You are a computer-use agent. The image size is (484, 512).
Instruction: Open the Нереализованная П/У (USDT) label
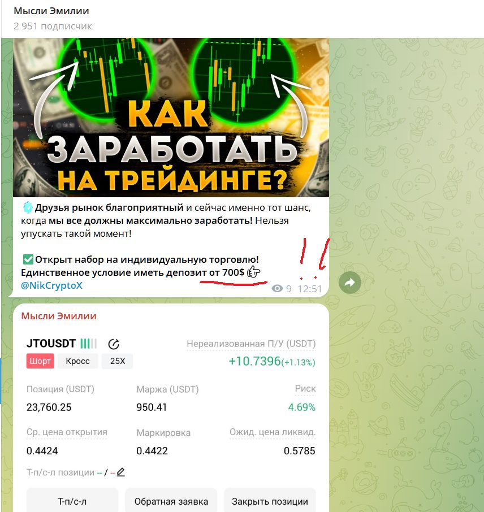[251, 344]
